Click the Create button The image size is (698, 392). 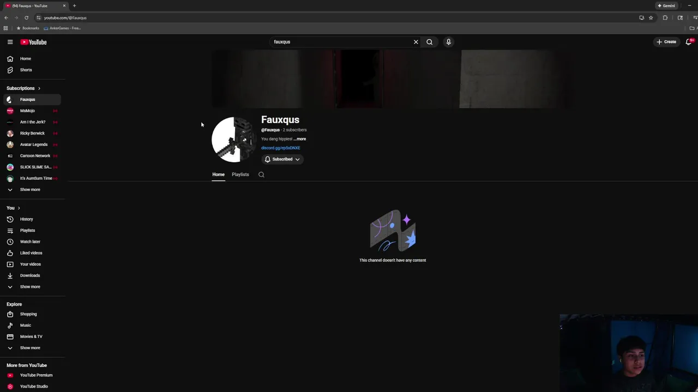click(666, 42)
